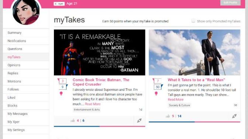
Task: Open Opinions in the sidebar
Action: tap(26, 65)
